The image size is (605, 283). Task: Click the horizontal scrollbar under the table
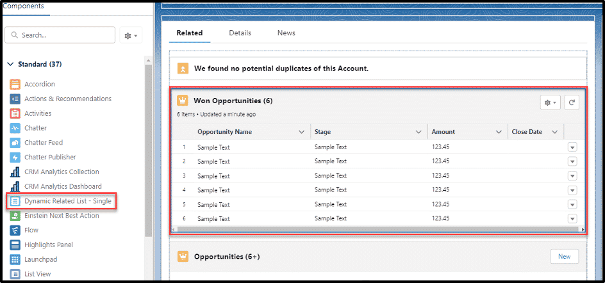tap(378, 229)
